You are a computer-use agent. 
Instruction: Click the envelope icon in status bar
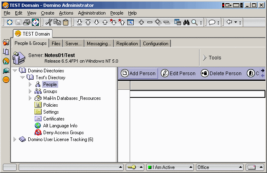(x=252, y=167)
